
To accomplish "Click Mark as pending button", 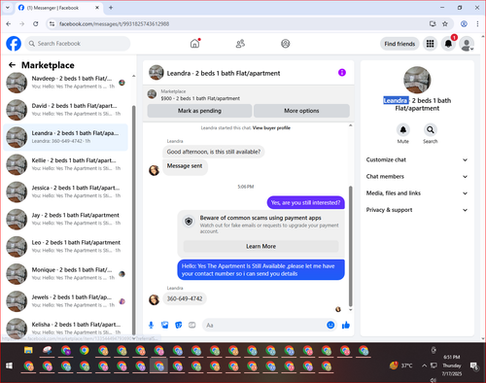I will [x=199, y=111].
